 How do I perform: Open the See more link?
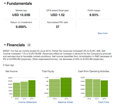[103, 33]
